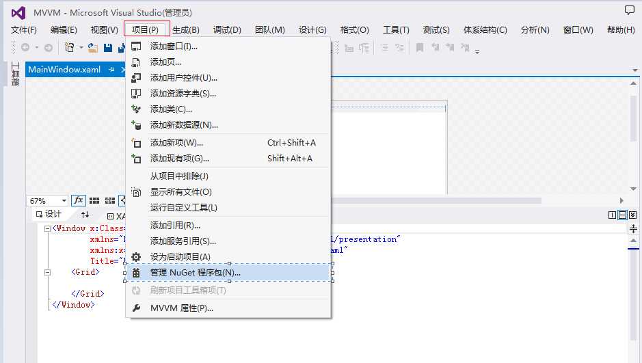Click the Add Window (添加窗口) menu icon
Image resolution: width=642 pixels, height=363 pixels.
pyautogui.click(x=136, y=46)
